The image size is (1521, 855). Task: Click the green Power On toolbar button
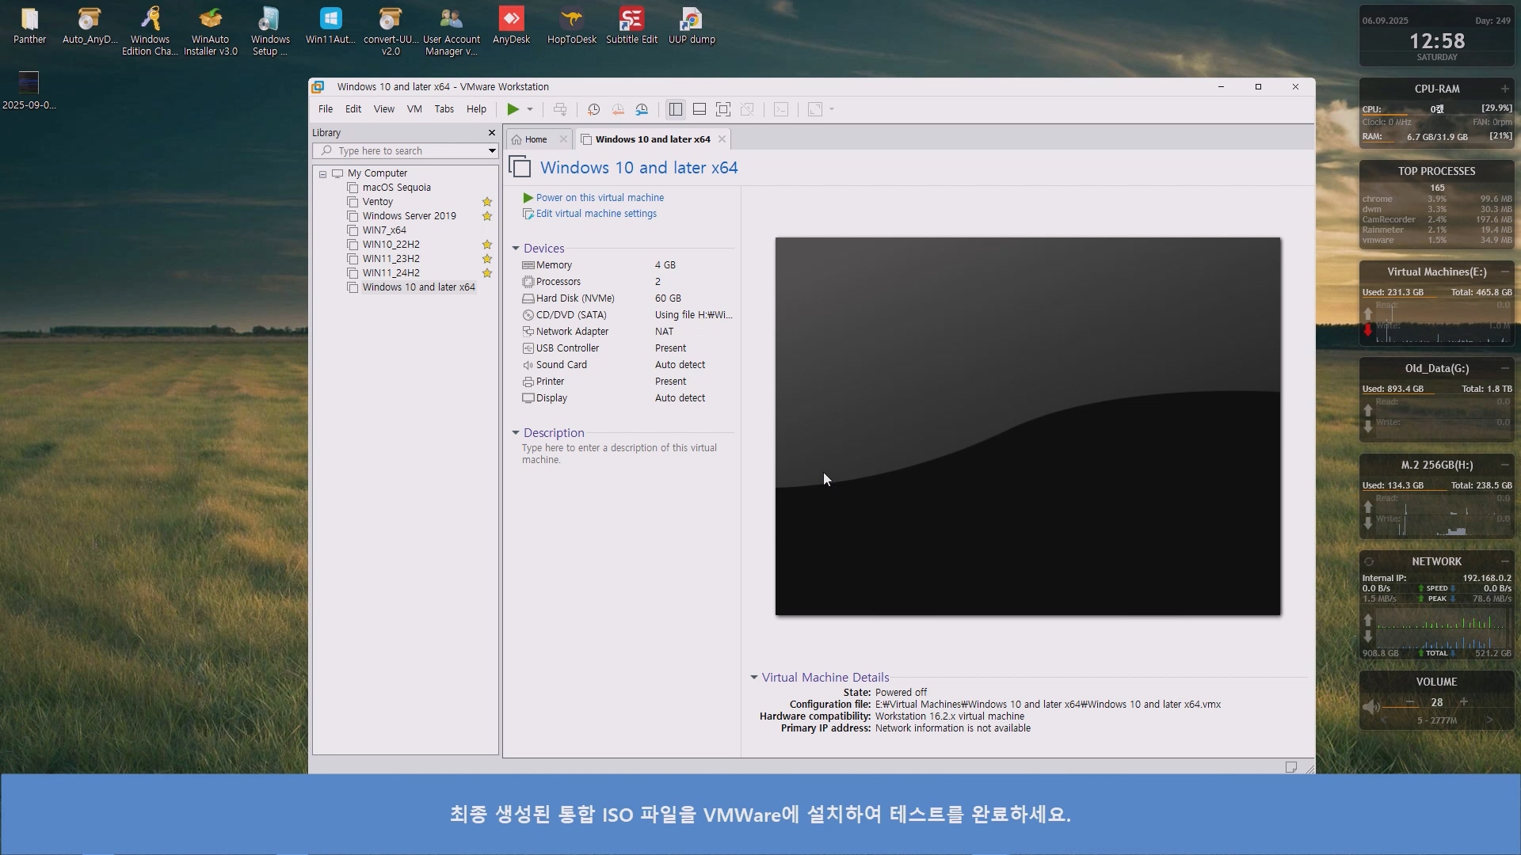[x=513, y=109]
